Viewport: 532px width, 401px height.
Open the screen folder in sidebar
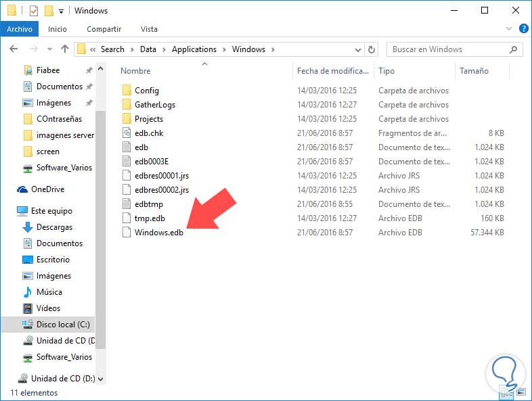click(x=48, y=151)
